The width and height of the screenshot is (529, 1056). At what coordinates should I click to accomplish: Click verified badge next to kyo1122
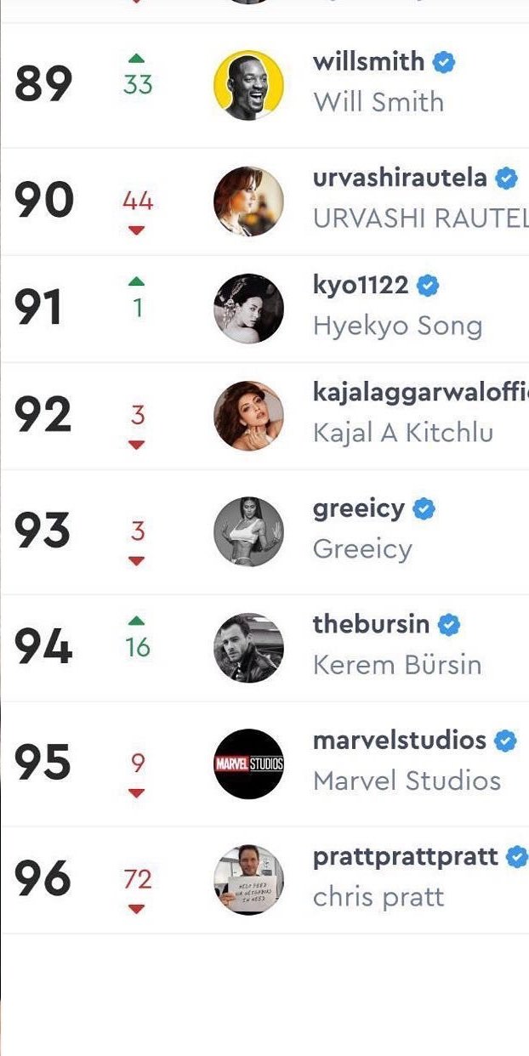tap(429, 286)
